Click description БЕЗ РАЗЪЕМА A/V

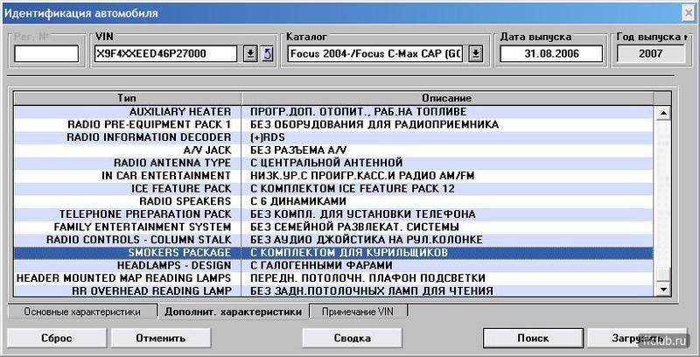point(298,150)
